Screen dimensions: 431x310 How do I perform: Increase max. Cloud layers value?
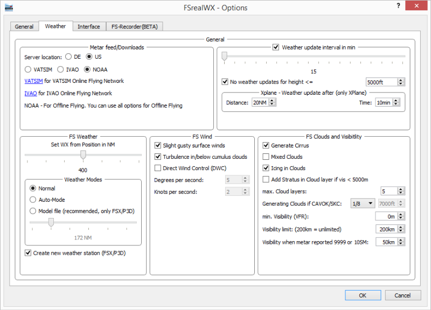[401, 189]
